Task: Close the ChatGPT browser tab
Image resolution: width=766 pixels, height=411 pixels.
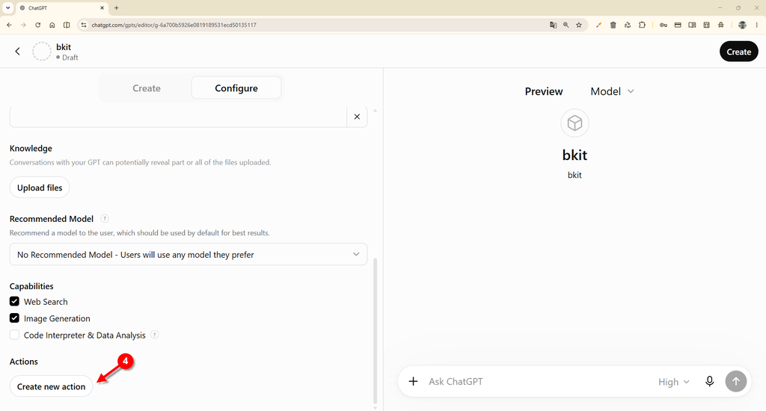Action: [102, 7]
